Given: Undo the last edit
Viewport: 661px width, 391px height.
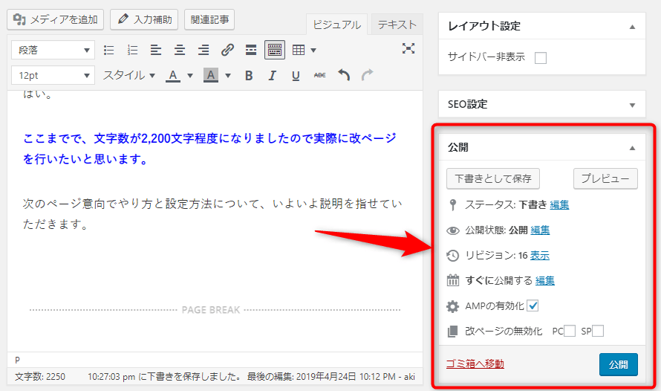Looking at the screenshot, I should [x=343, y=76].
